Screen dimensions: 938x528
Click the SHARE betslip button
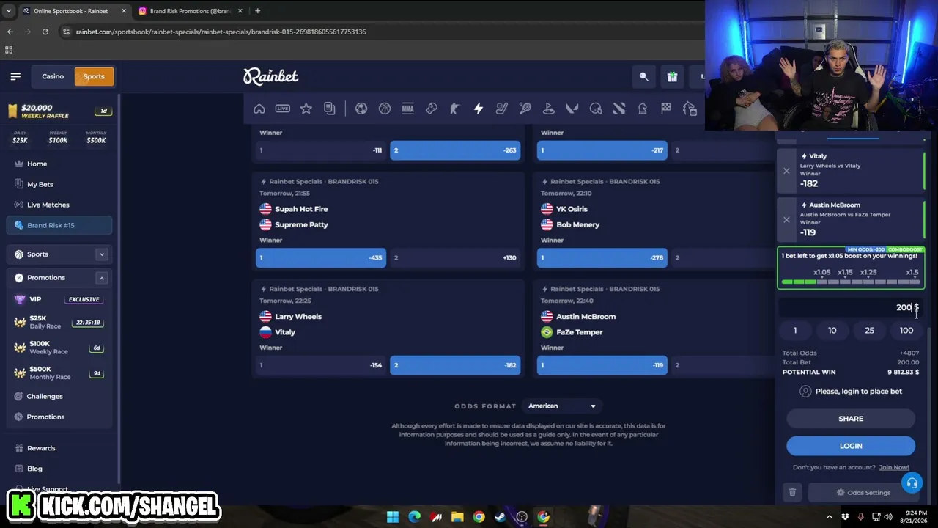[x=851, y=419]
